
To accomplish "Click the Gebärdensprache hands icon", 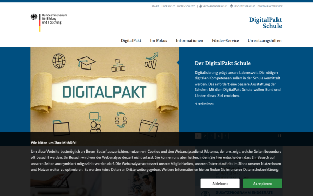I will [201, 6].
